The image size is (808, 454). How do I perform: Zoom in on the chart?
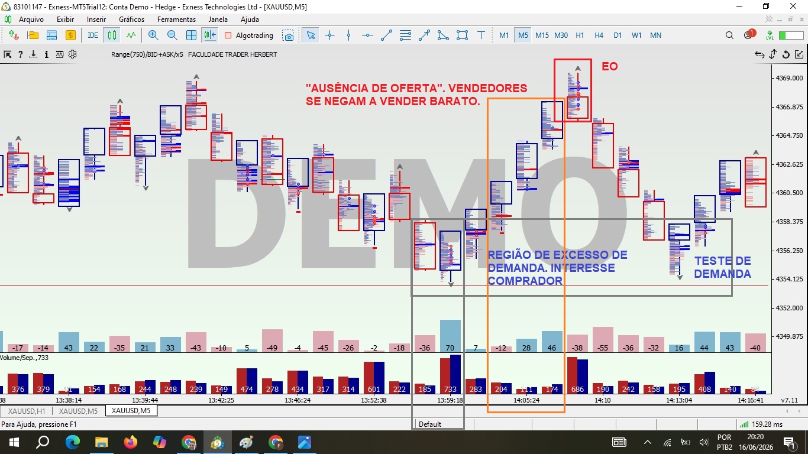pyautogui.click(x=153, y=35)
